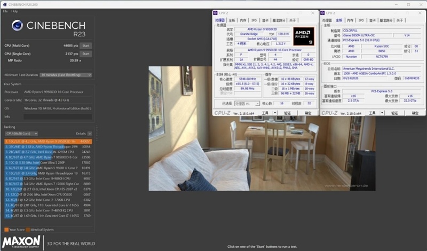
Task: Switch to SPD tab in right CPU-Z window
Action: point(361,20)
